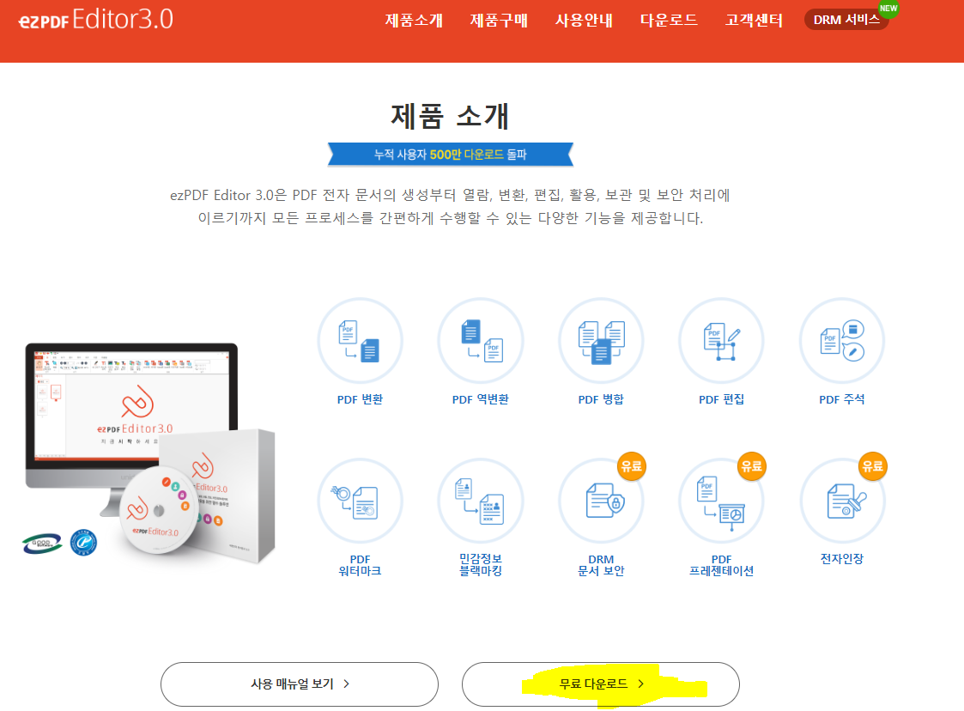This screenshot has width=964, height=711.
Task: Open the 제품소개 menu item
Action: pos(414,21)
